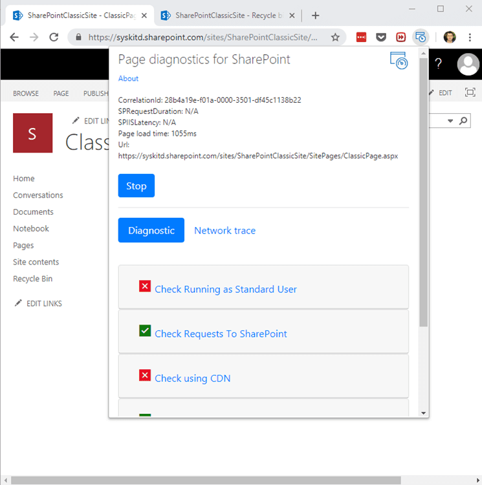Open the Chrome profile avatar
Viewport: 482px width, 485px height.
[450, 38]
